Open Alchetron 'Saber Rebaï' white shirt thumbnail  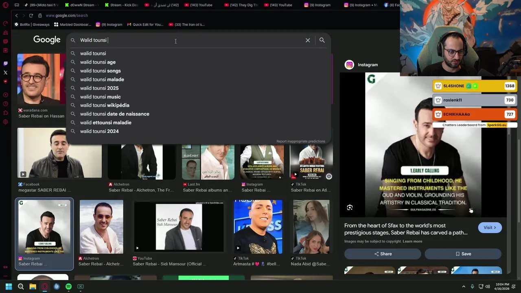(101, 227)
